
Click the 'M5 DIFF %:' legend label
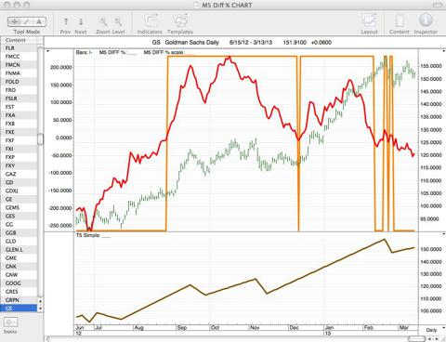(x=113, y=52)
